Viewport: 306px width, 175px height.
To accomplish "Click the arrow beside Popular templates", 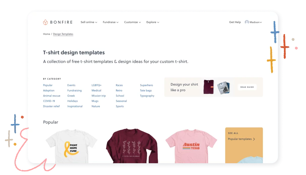I will (x=254, y=139).
